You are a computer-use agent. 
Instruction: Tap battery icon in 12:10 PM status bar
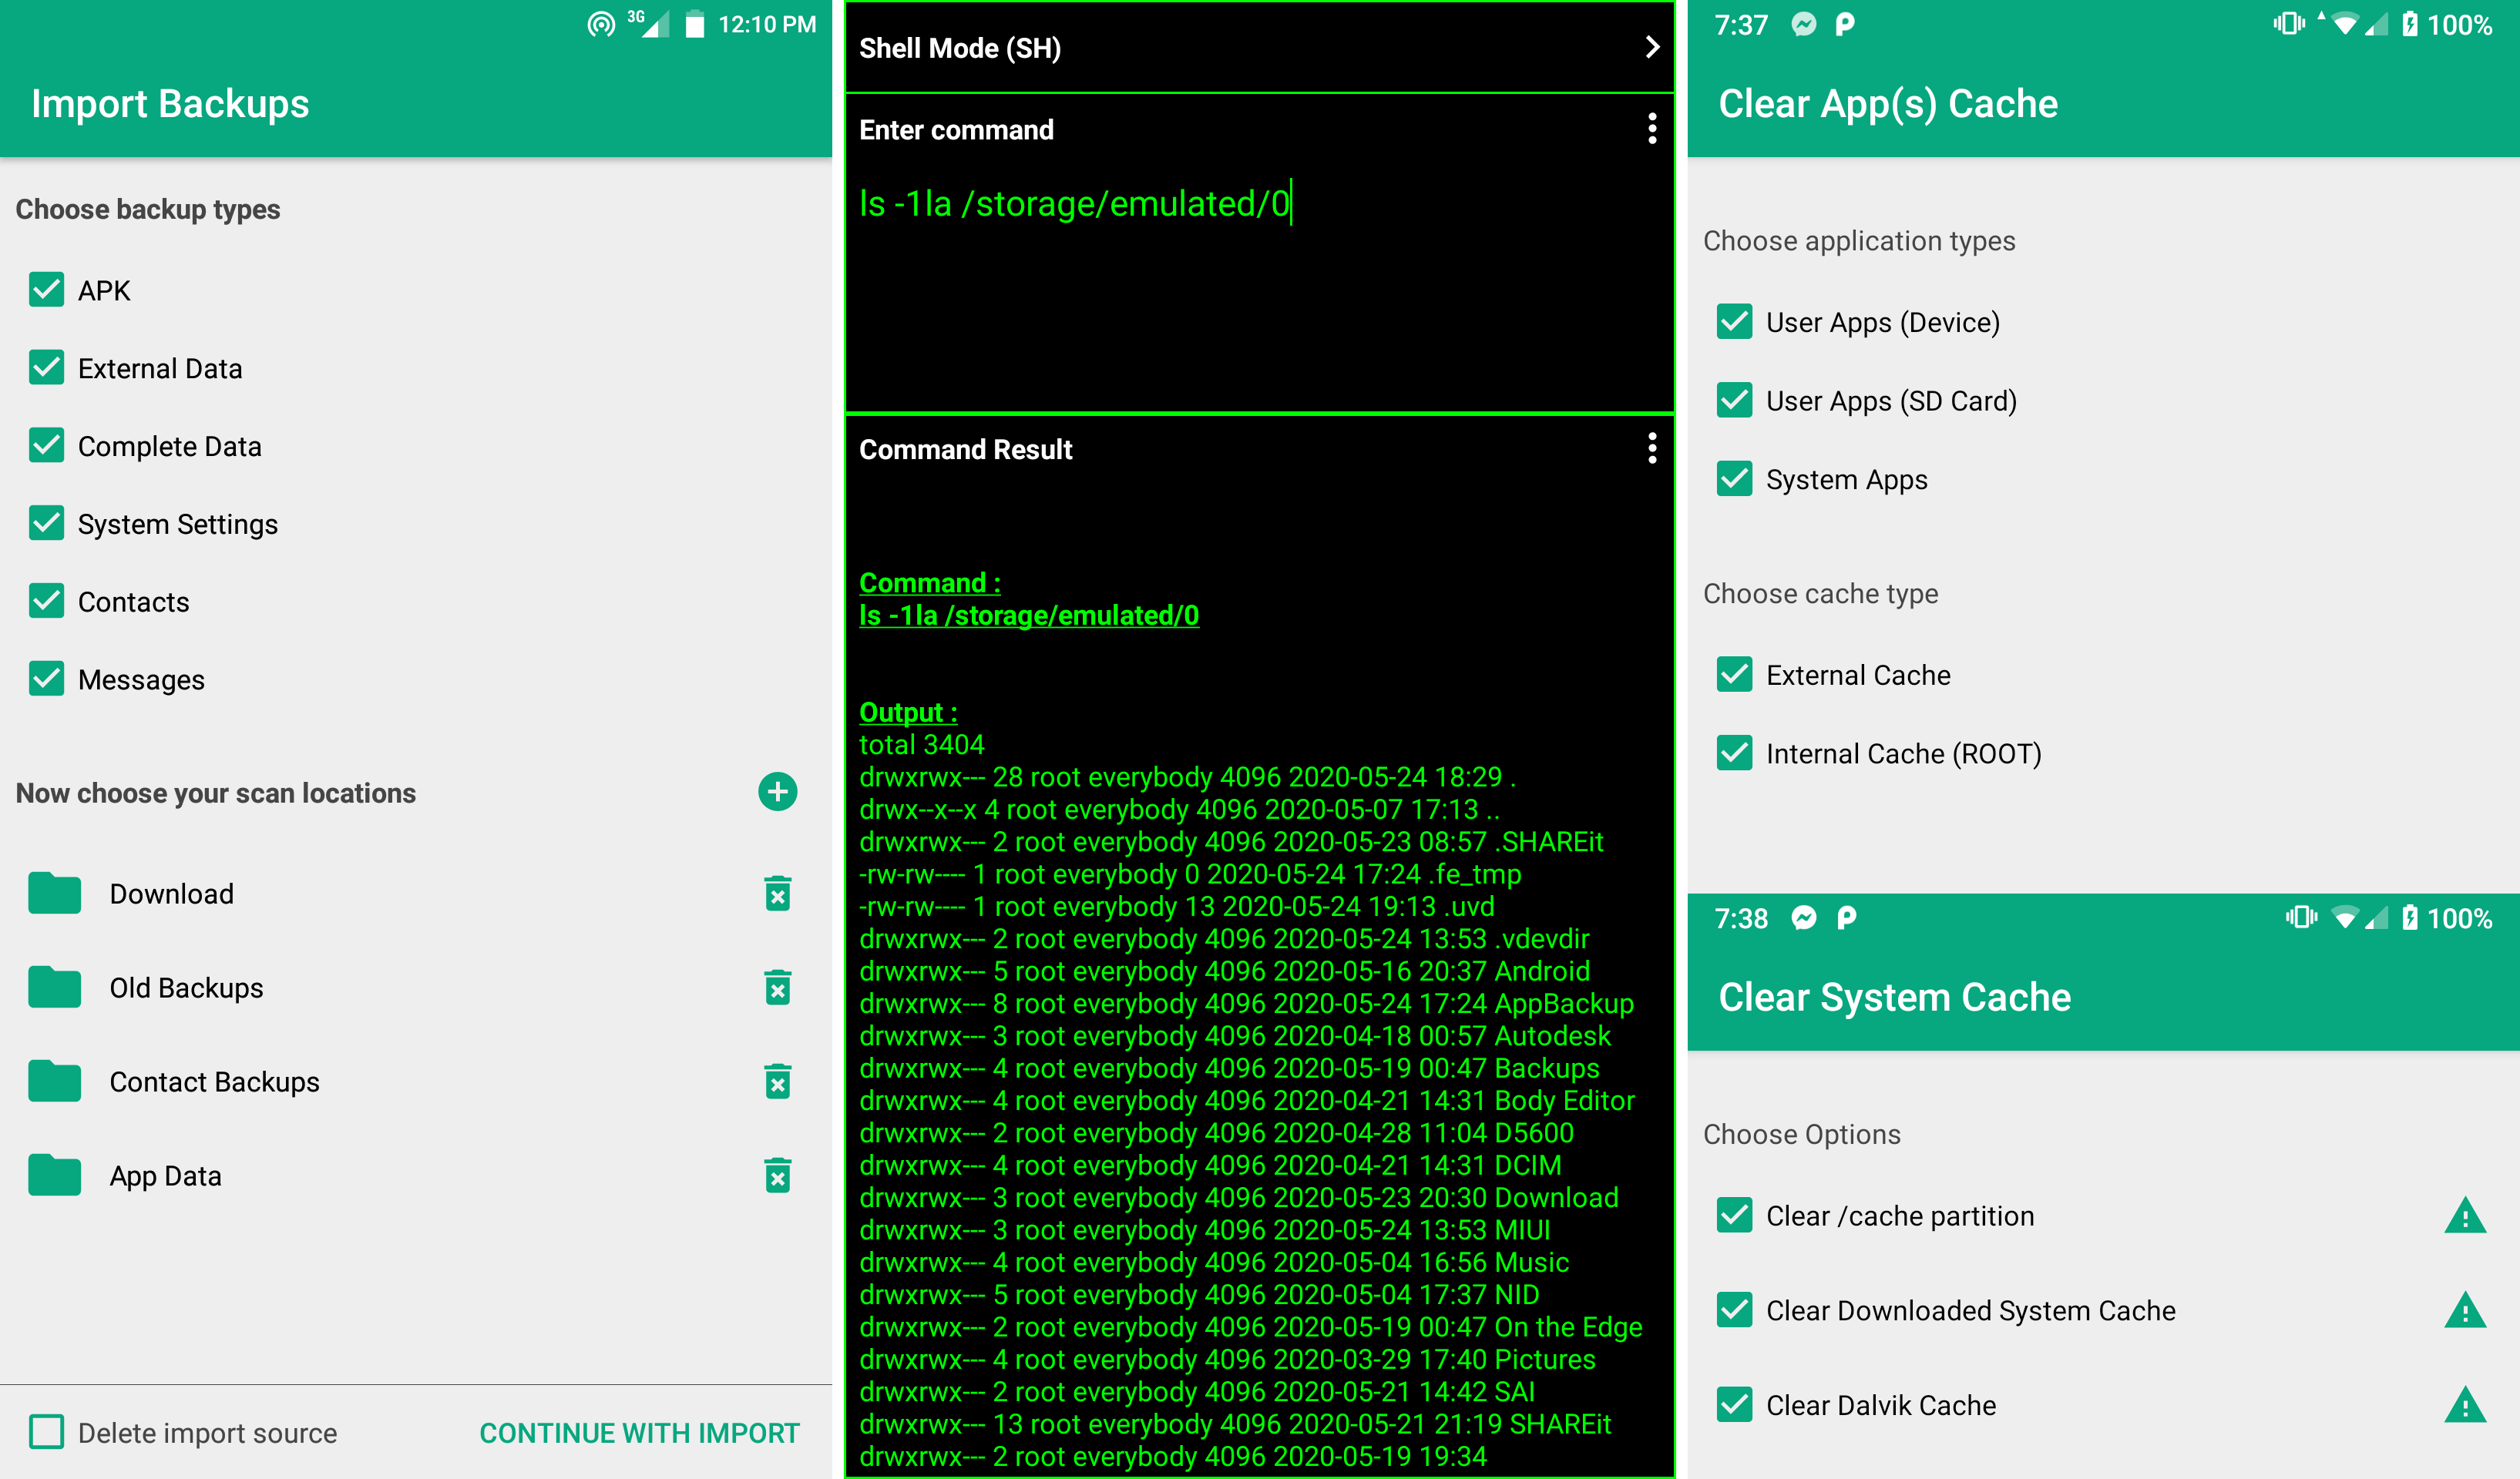(x=695, y=24)
